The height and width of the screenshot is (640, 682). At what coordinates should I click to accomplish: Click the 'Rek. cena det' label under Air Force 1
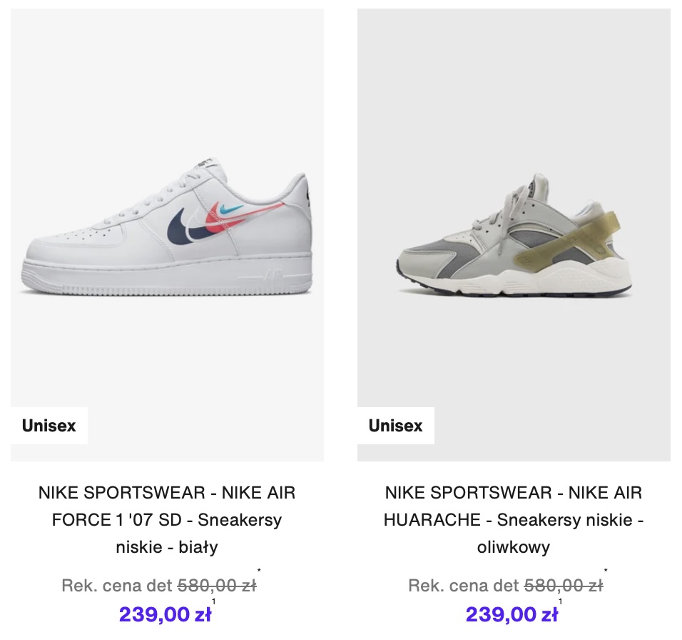pyautogui.click(x=117, y=586)
